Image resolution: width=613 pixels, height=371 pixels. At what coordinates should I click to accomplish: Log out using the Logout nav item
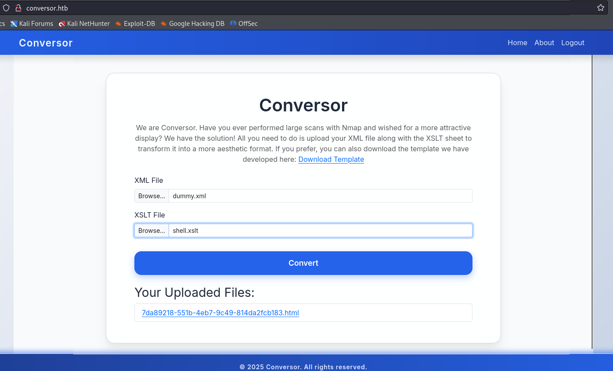pos(573,43)
